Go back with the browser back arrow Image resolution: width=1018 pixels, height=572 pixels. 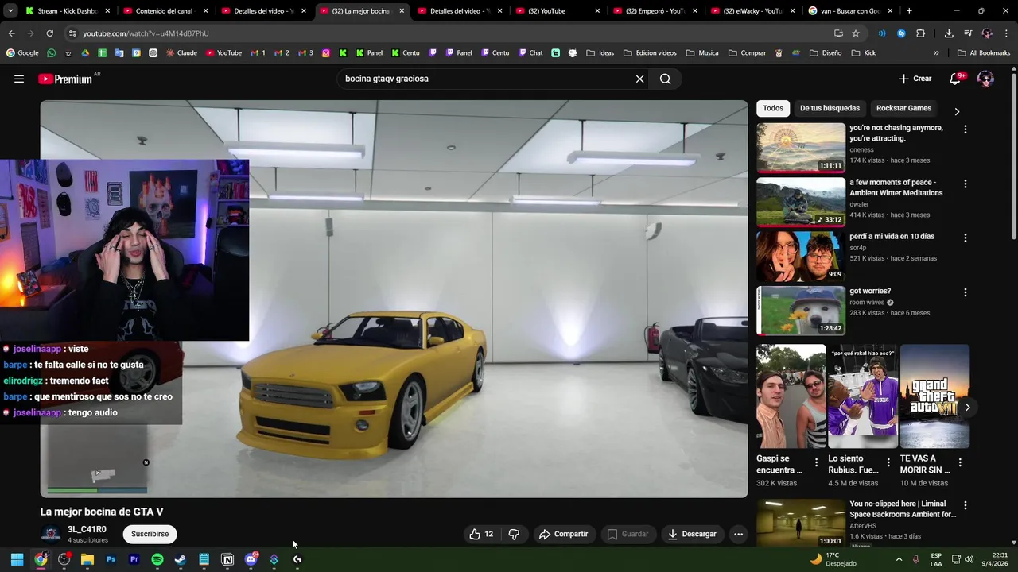(x=11, y=33)
